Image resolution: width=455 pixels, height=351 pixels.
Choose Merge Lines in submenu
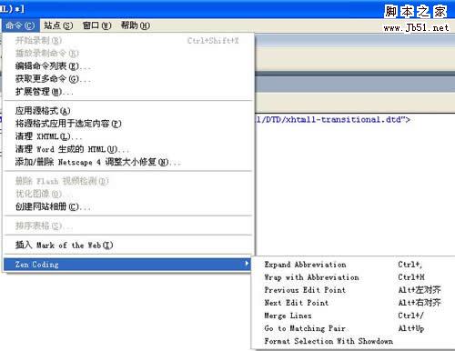(353, 316)
